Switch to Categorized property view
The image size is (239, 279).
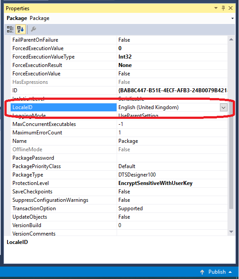tap(10, 29)
